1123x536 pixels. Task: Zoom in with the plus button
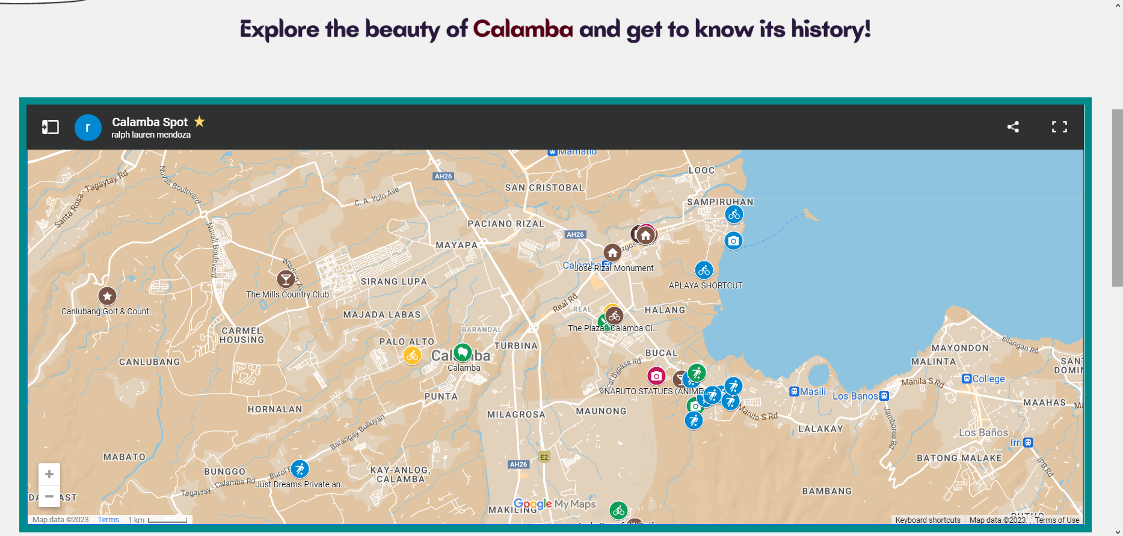pyautogui.click(x=49, y=474)
